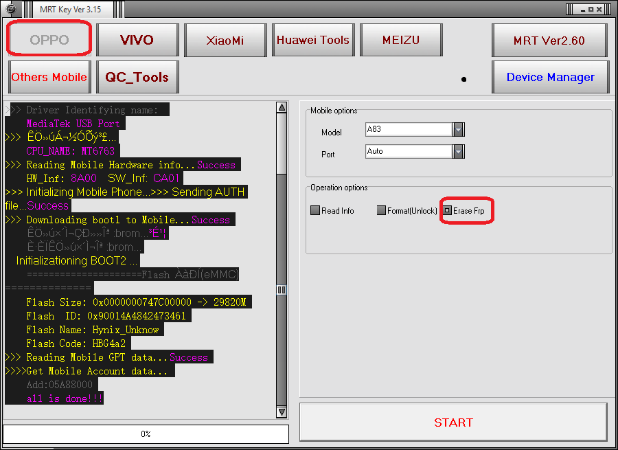The image size is (618, 450).
Task: Click the log scrollbar up arrow
Action: tap(282, 107)
